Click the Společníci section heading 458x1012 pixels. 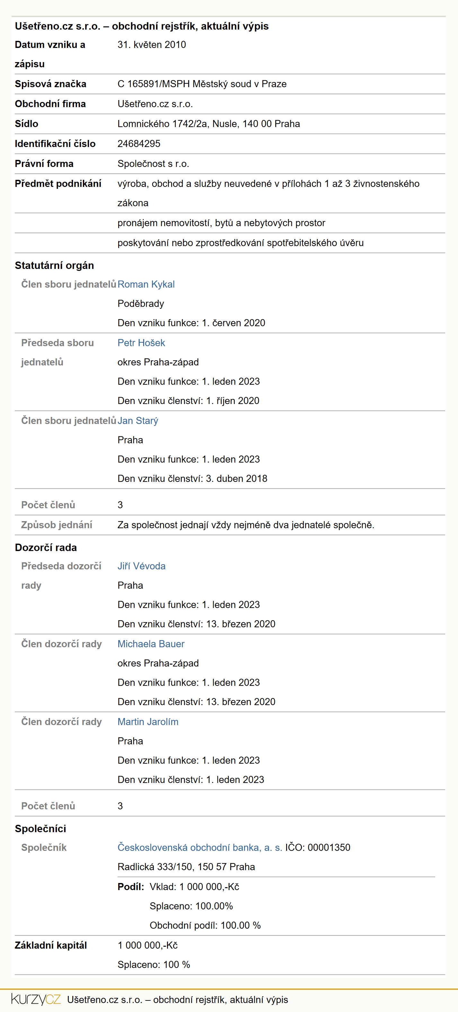point(40,829)
